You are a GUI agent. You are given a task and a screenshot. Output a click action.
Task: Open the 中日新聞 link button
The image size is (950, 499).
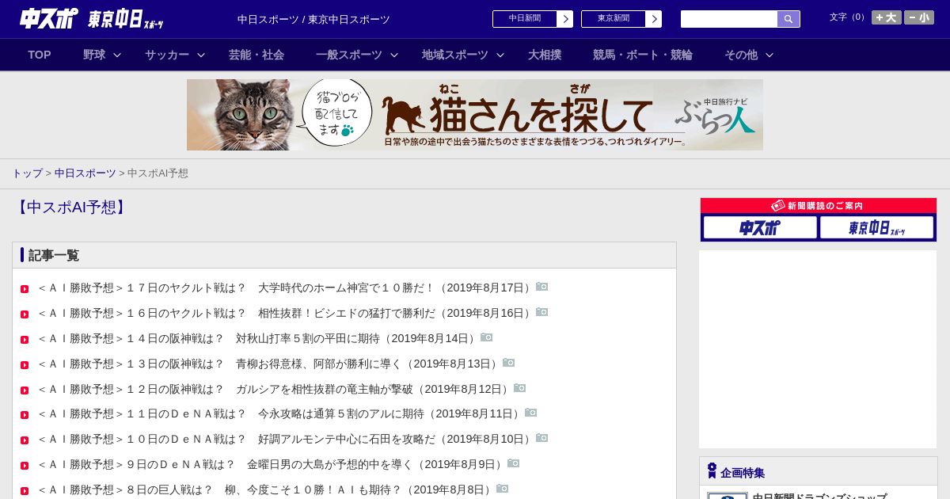[x=533, y=19]
